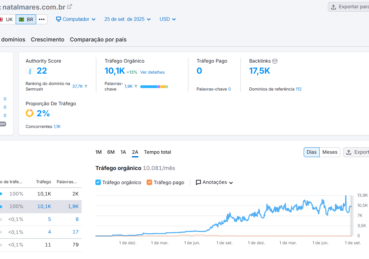Toggle the Tráfego pago checkbox
Screen dimensions: 369x259
click(x=149, y=182)
